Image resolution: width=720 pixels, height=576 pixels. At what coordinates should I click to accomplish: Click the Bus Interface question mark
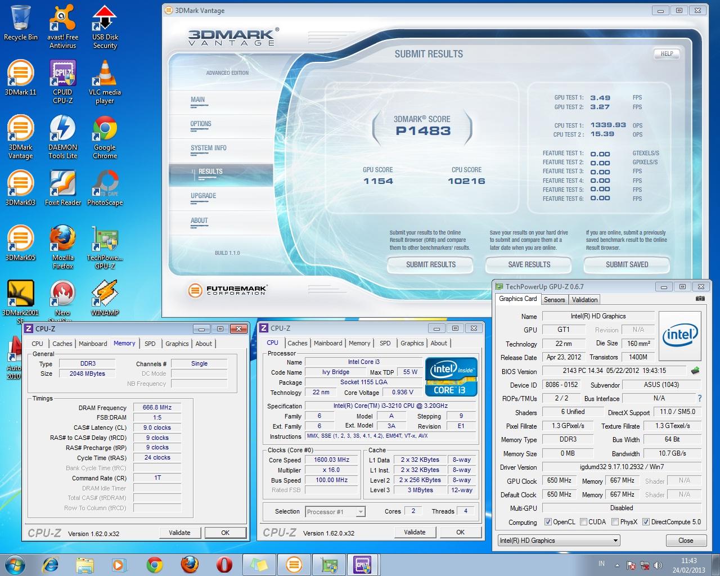[699, 398]
